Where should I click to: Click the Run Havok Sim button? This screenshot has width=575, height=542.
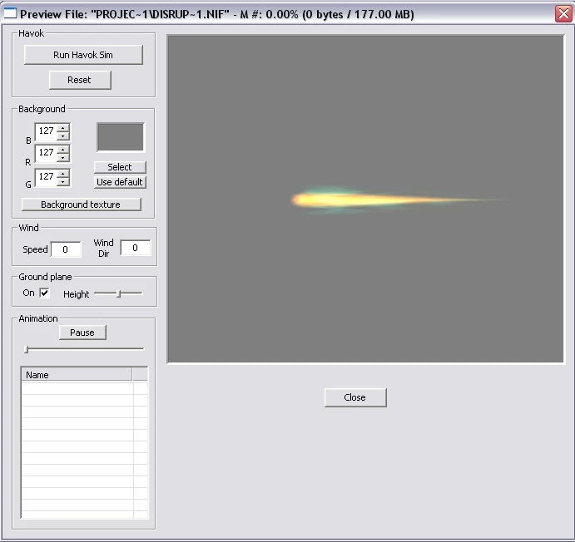pyautogui.click(x=83, y=55)
